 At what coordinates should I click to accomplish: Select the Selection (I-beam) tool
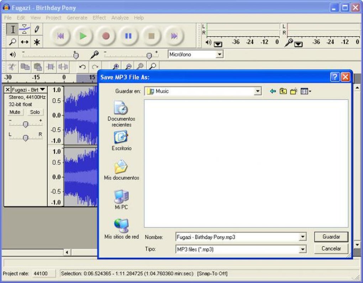pos(12,29)
